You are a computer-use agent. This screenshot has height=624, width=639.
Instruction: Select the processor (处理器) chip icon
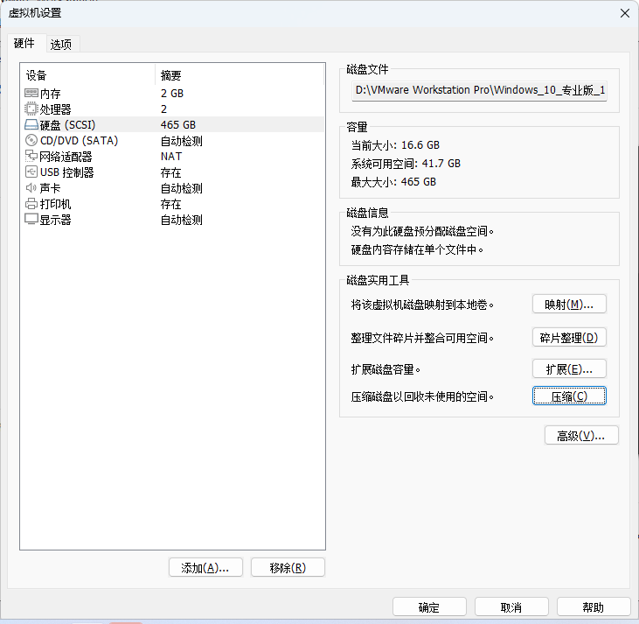tap(31, 109)
